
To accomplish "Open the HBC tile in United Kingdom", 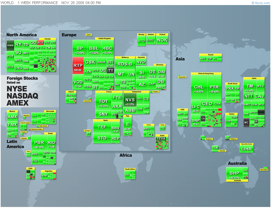I will (107, 48).
